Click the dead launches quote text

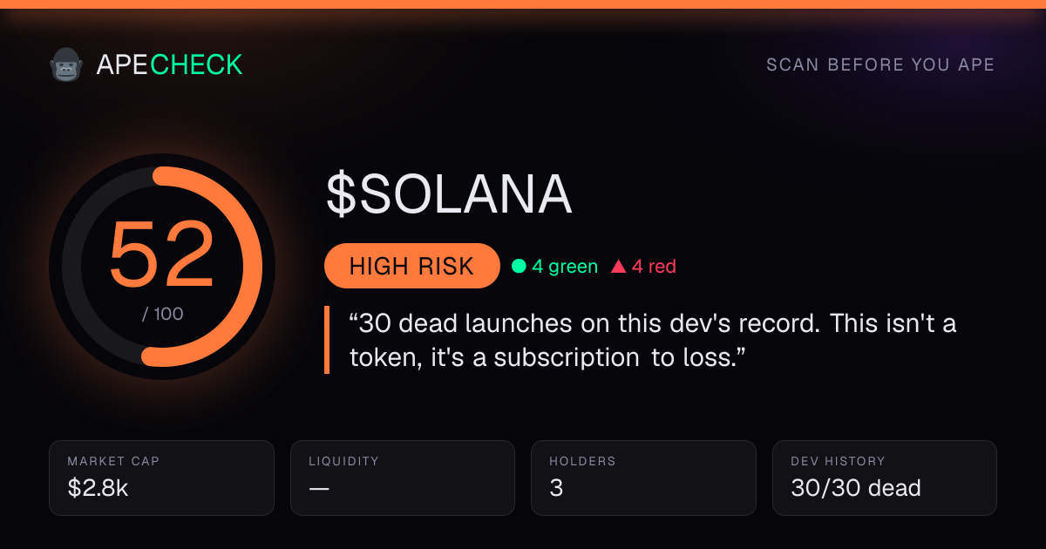tap(652, 340)
